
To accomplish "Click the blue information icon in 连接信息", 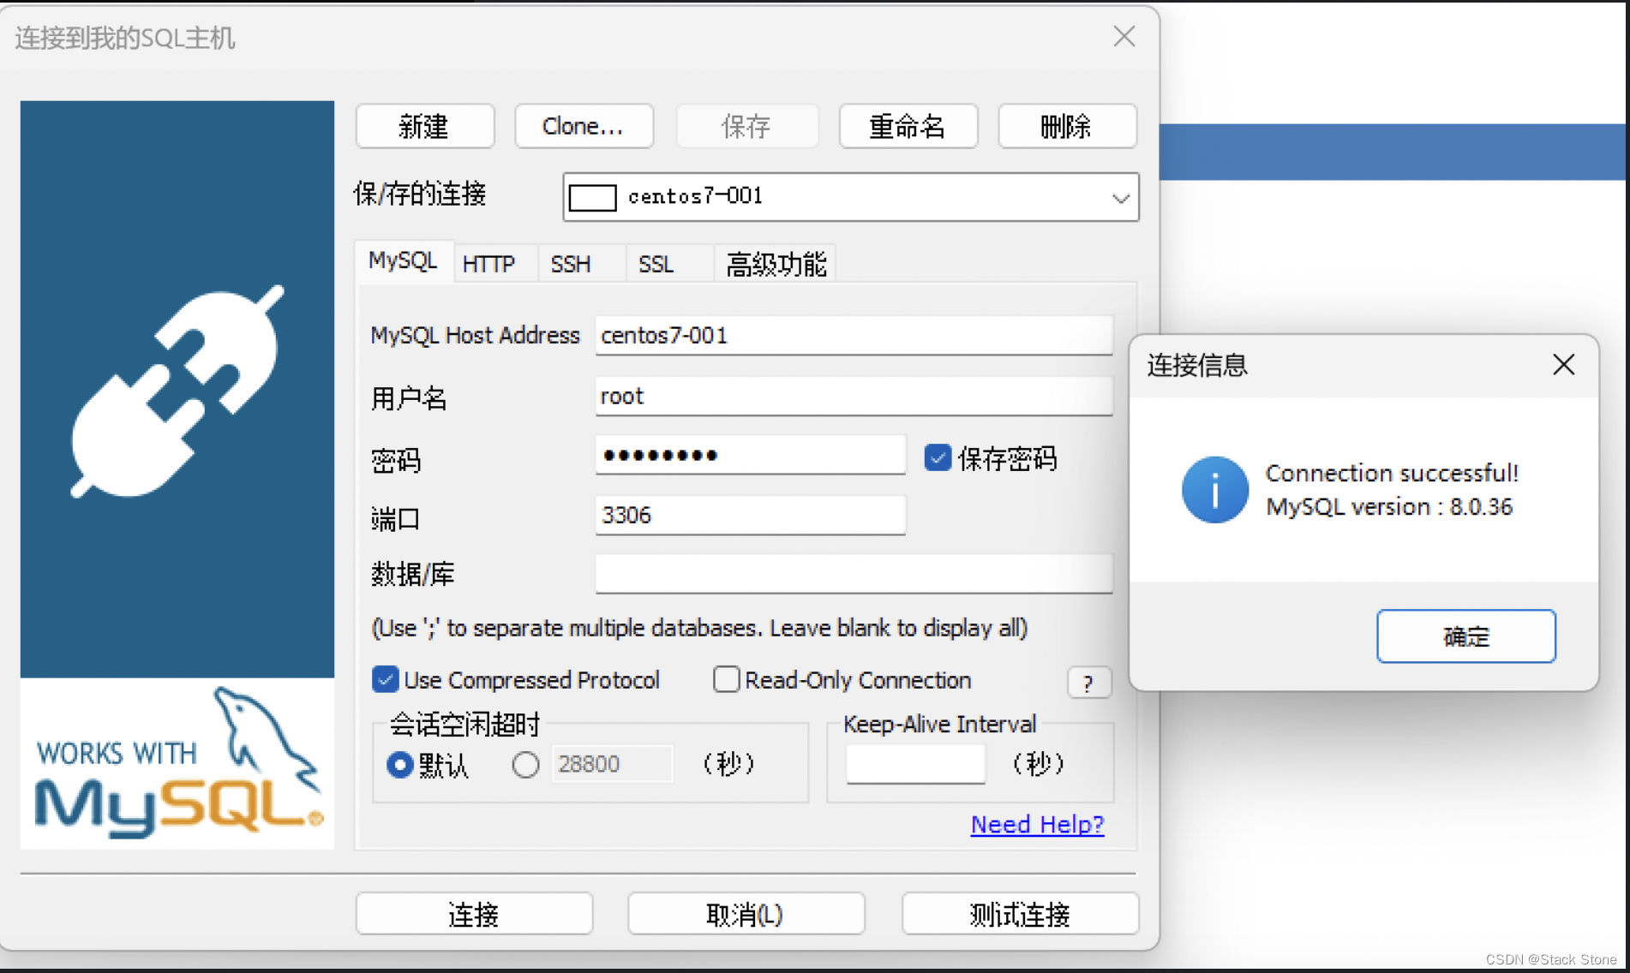I will (1215, 490).
